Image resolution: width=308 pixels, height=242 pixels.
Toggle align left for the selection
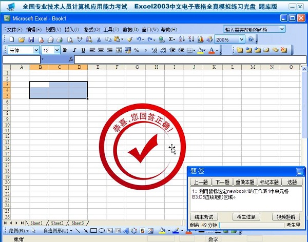92,50
